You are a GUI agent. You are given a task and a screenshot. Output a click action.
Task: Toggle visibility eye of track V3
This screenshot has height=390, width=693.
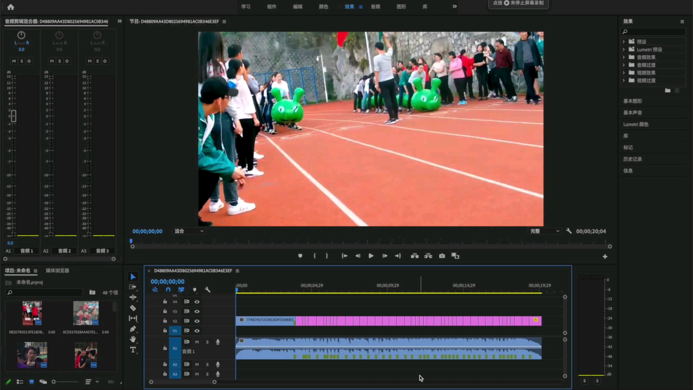coord(197,311)
